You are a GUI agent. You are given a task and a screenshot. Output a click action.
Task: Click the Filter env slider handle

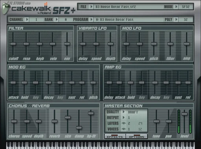pos(67,44)
